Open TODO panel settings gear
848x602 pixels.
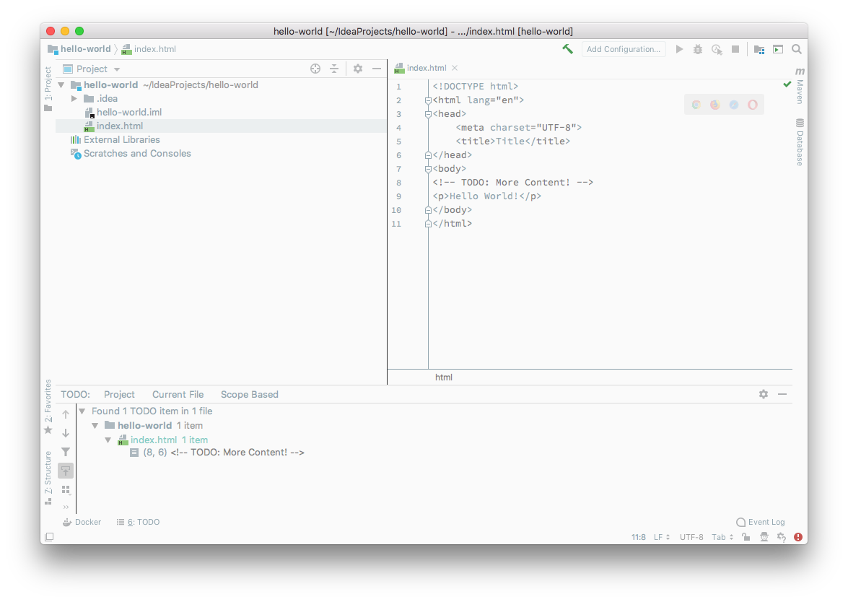(763, 394)
